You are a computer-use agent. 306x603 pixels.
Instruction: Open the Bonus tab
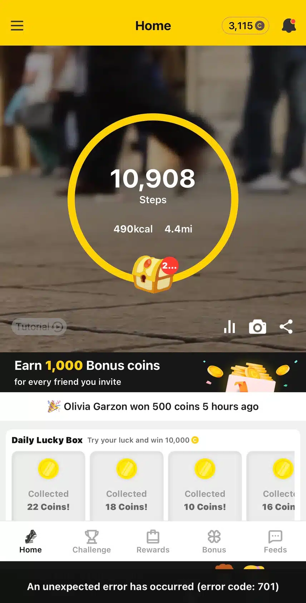click(214, 541)
